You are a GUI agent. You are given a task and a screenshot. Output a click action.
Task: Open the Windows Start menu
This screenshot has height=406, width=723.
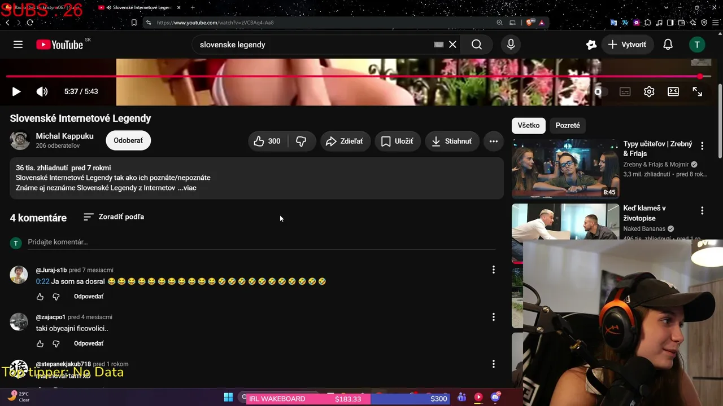coord(228,398)
